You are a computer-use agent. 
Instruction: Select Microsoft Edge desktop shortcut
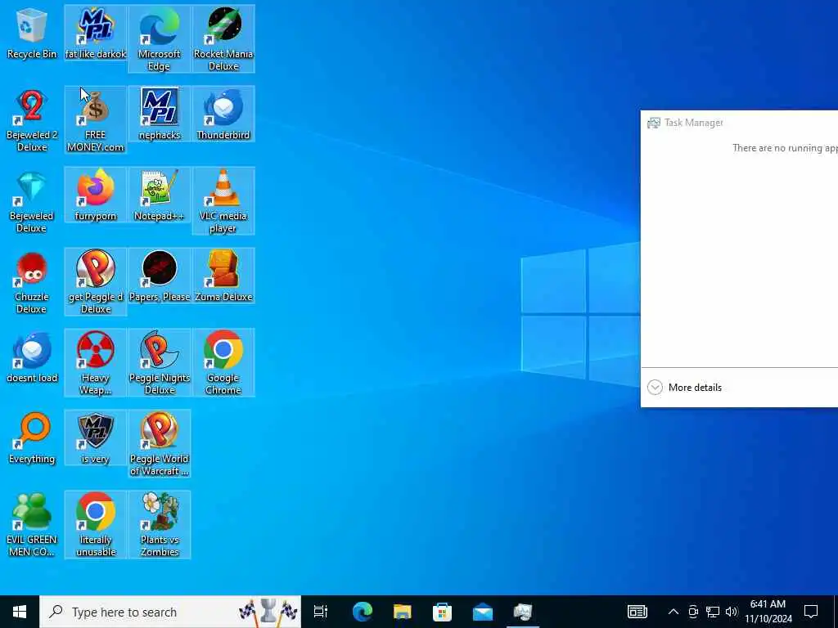pyautogui.click(x=160, y=39)
